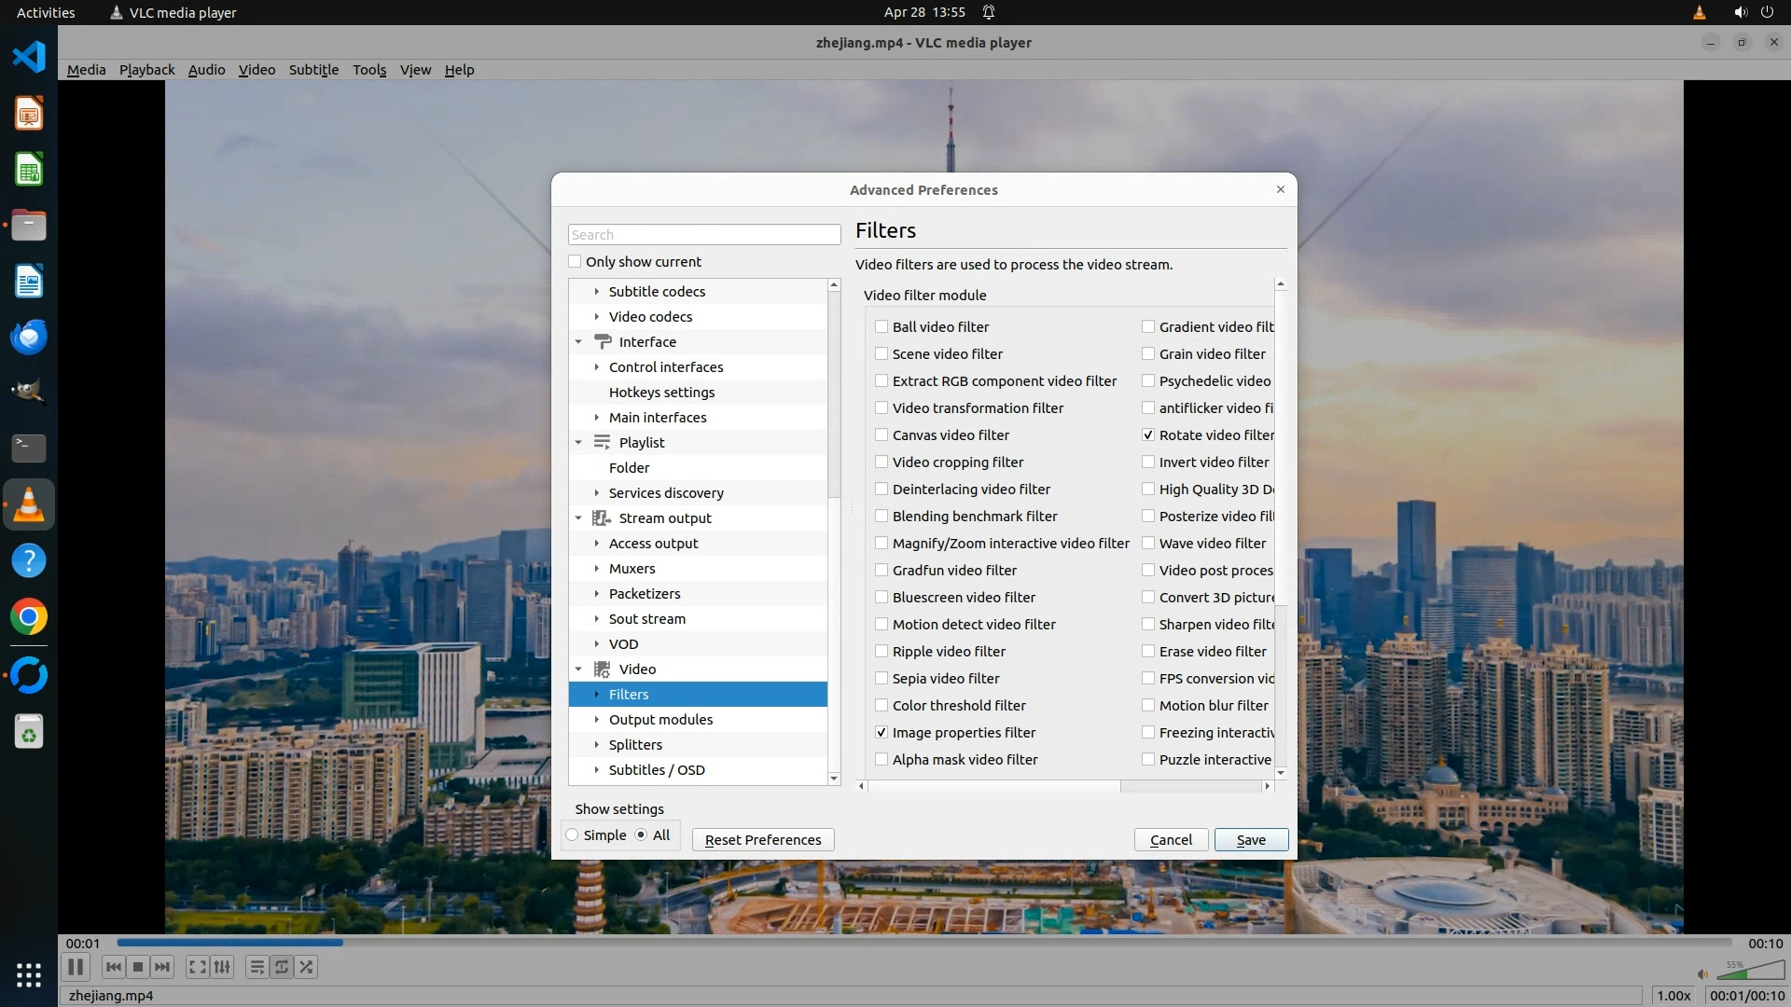Open Google Chrome from the dock
Image resolution: width=1791 pixels, height=1007 pixels.
pos(29,617)
